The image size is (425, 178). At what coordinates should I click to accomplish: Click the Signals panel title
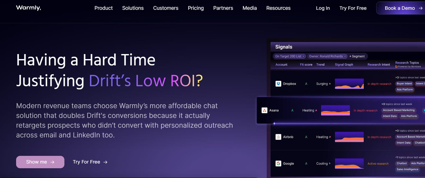click(284, 47)
